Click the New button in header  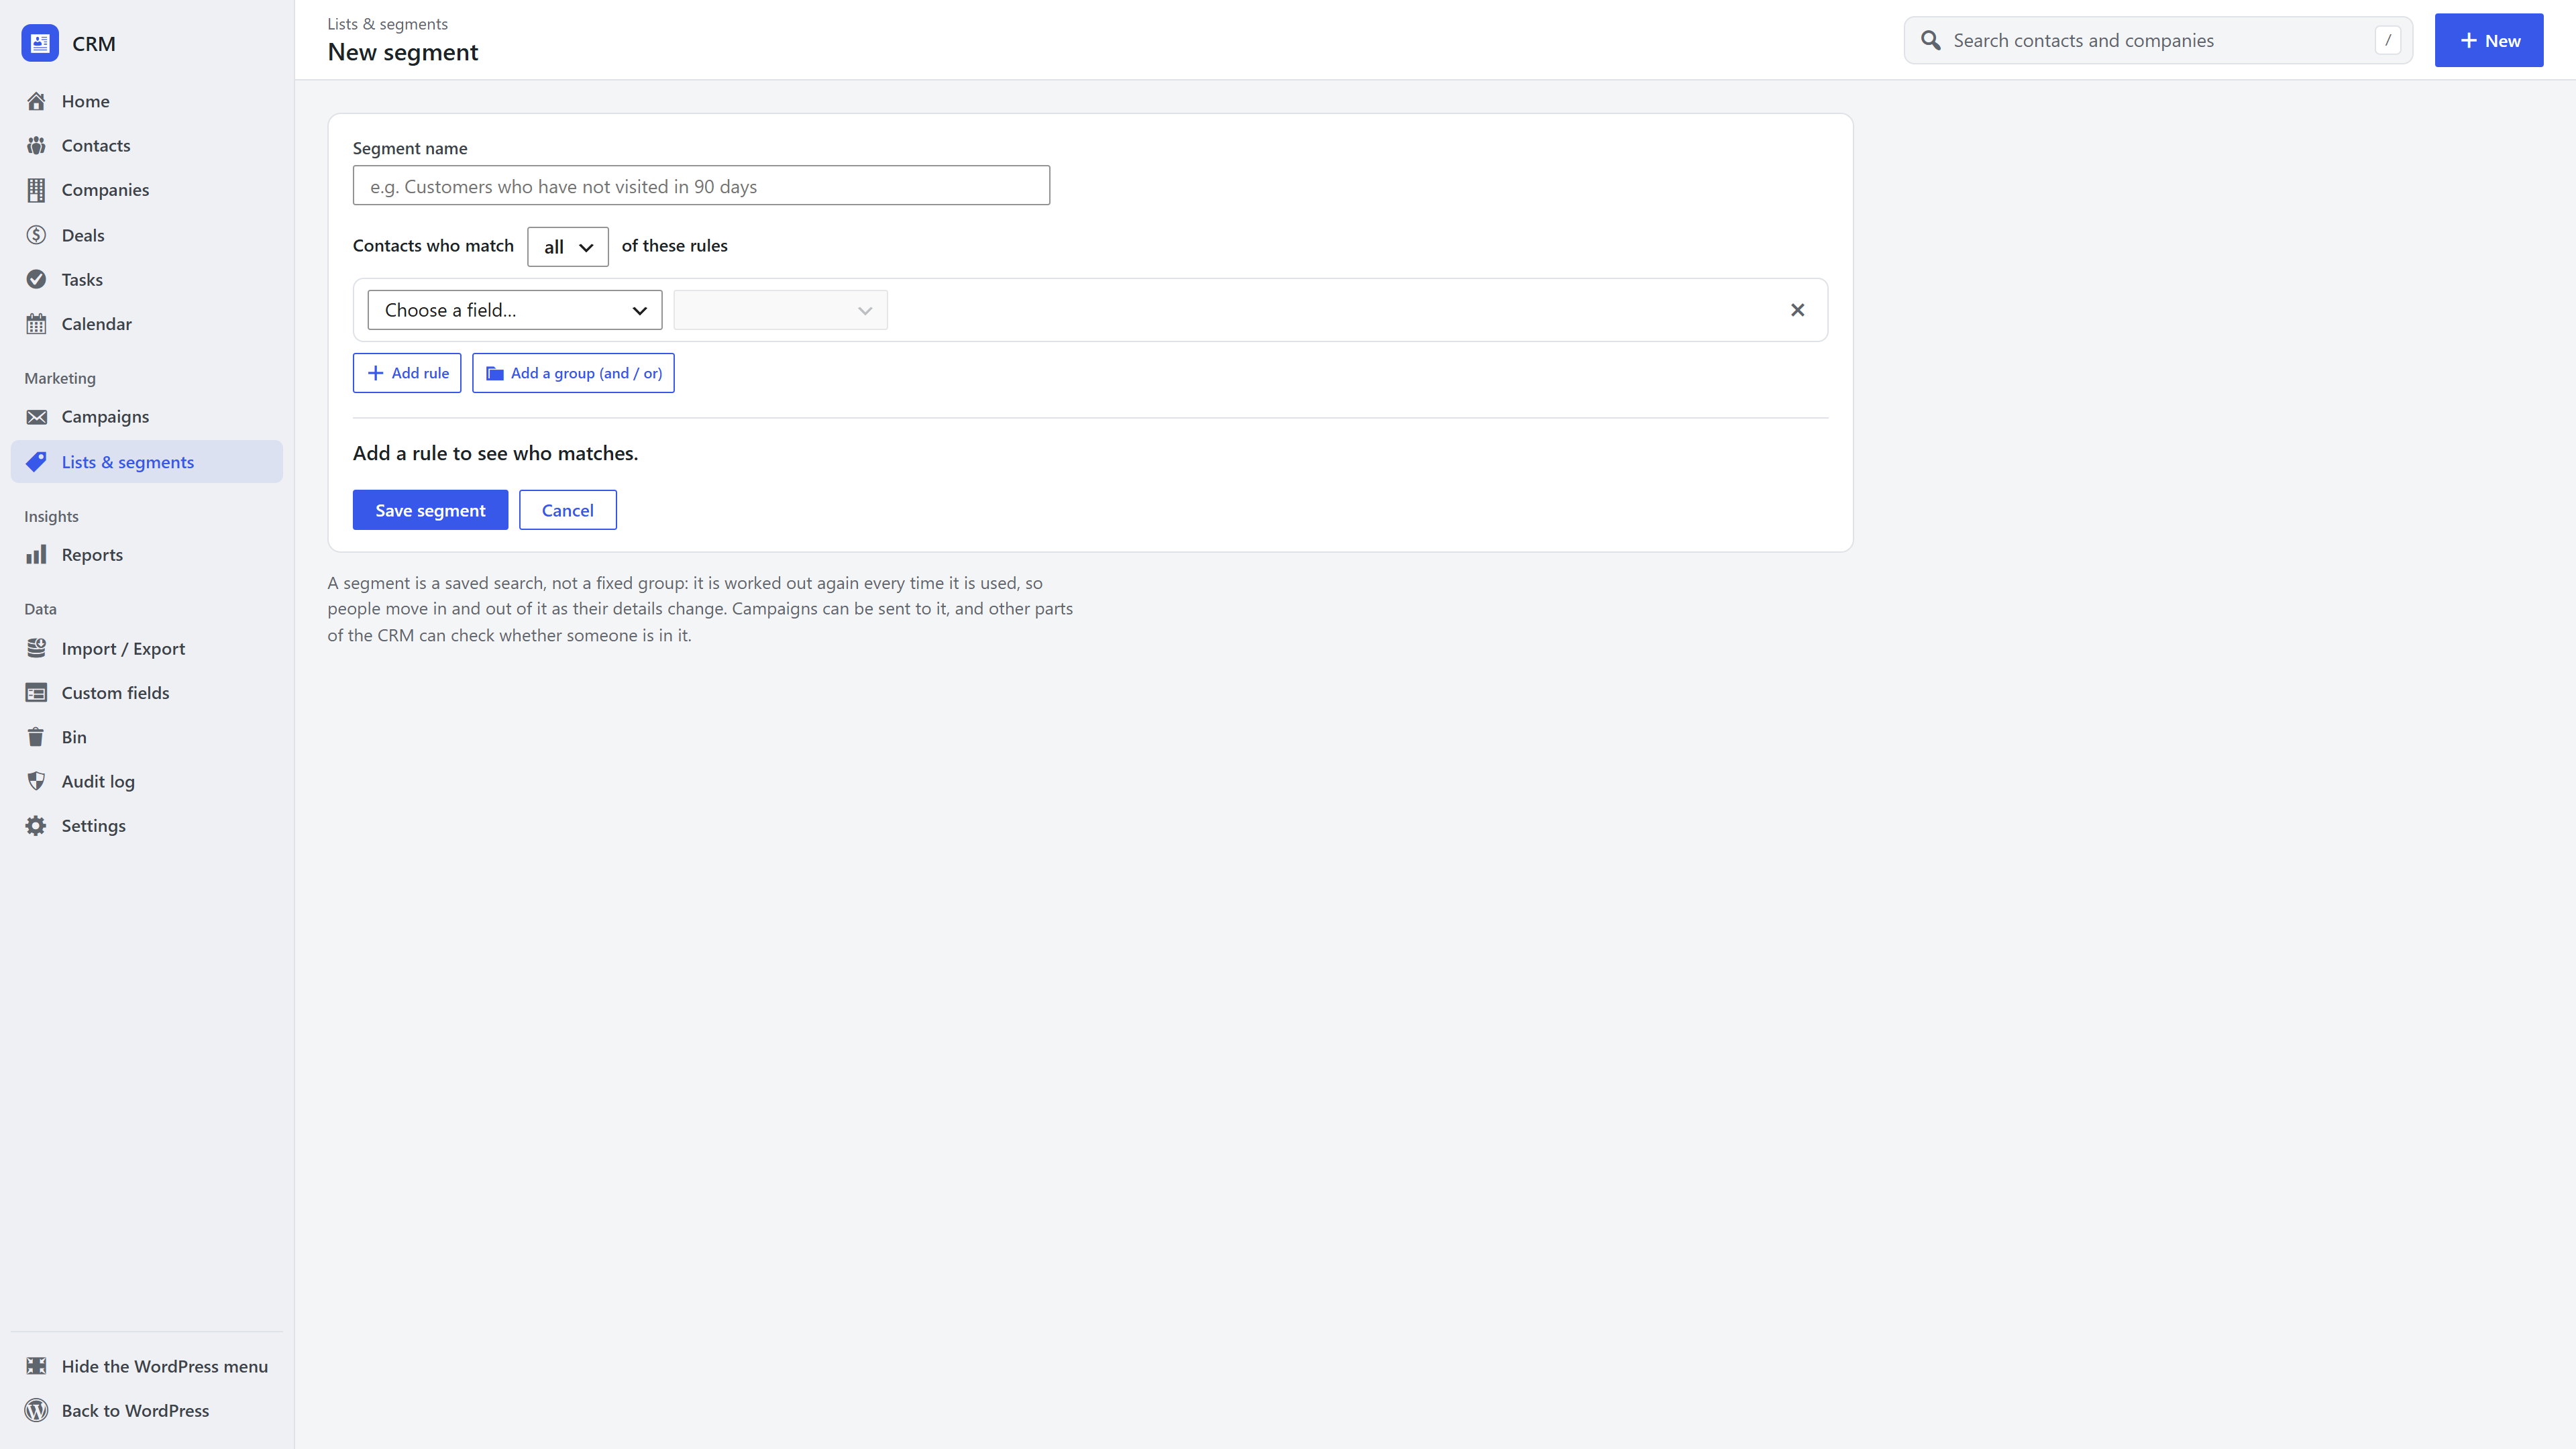(x=2488, y=40)
